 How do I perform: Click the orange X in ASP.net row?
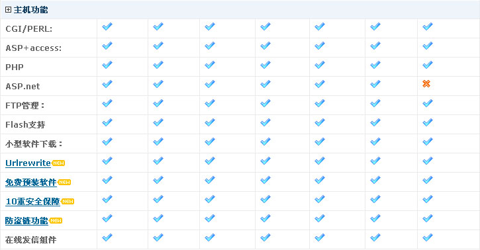coord(426,83)
